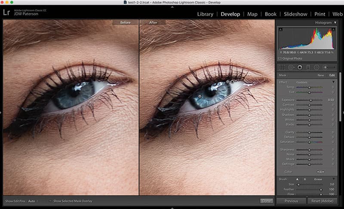Toggle the shadow clipping indicator in histogram

pyautogui.click(x=281, y=29)
